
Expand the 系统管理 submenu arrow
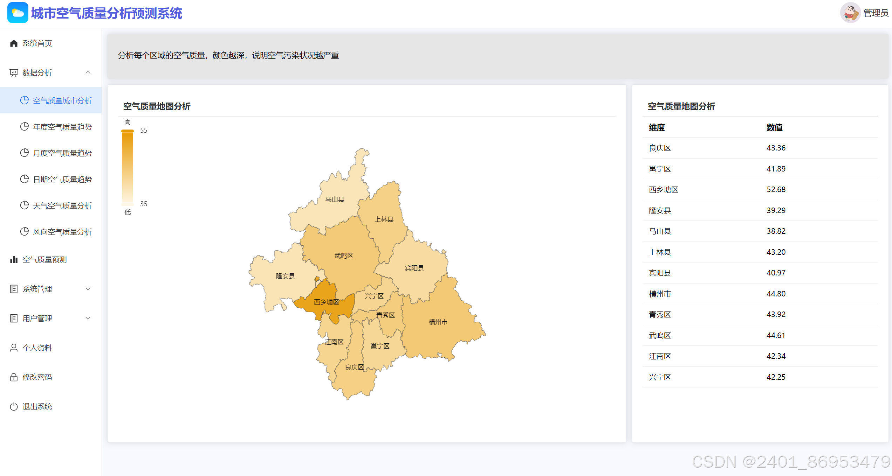coord(88,289)
